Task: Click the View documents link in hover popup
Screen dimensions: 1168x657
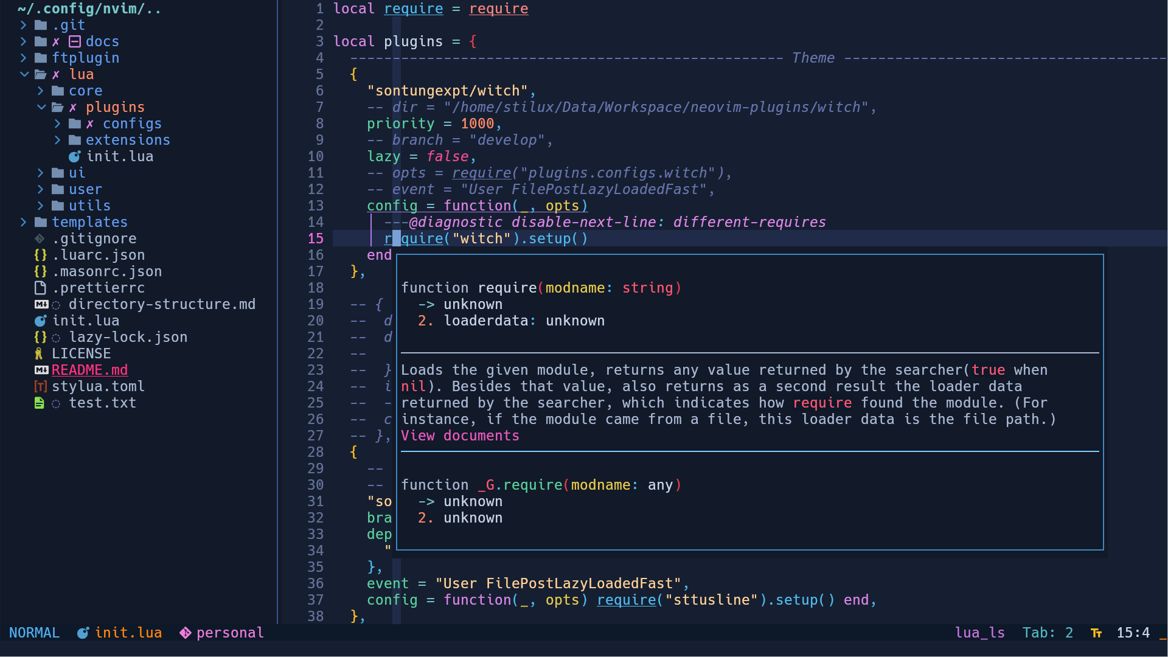Action: click(x=460, y=436)
